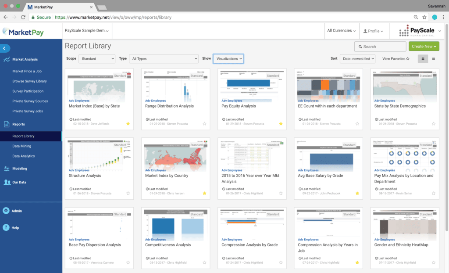This screenshot has height=273, width=449.
Task: Bookmark this page with the star
Action: pyautogui.click(x=424, y=17)
